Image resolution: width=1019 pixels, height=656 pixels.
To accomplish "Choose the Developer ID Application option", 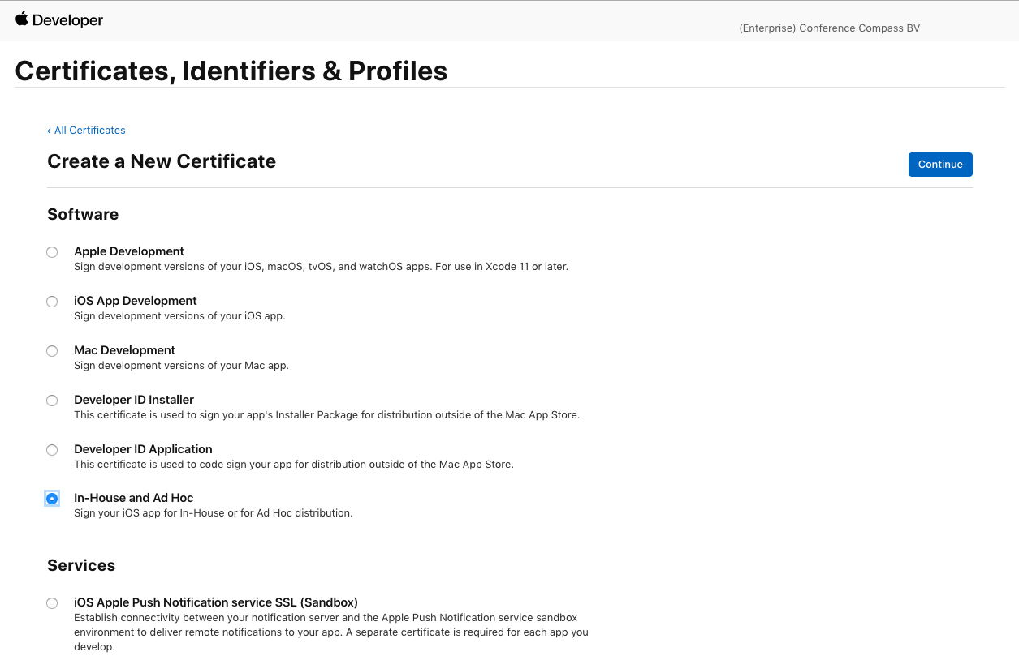I will point(52,449).
